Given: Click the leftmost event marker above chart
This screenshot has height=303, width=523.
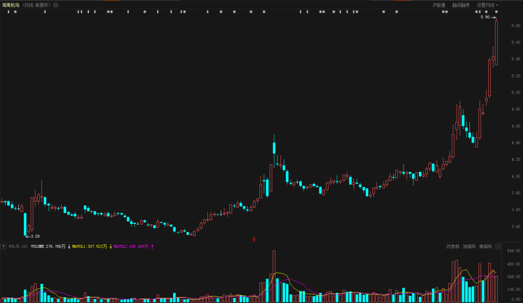Looking at the screenshot, I should (x=8, y=12).
